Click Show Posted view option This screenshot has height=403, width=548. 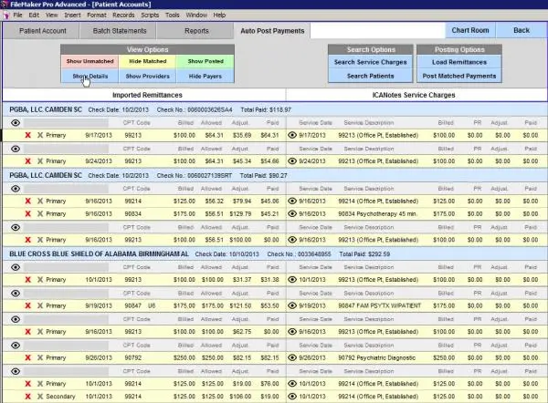205,61
